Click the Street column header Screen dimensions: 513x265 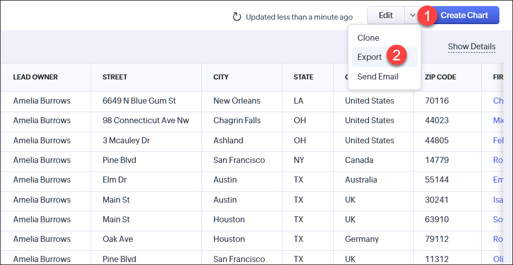click(x=115, y=77)
